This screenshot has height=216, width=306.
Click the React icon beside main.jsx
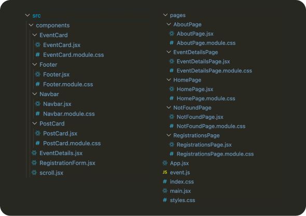(x=165, y=191)
